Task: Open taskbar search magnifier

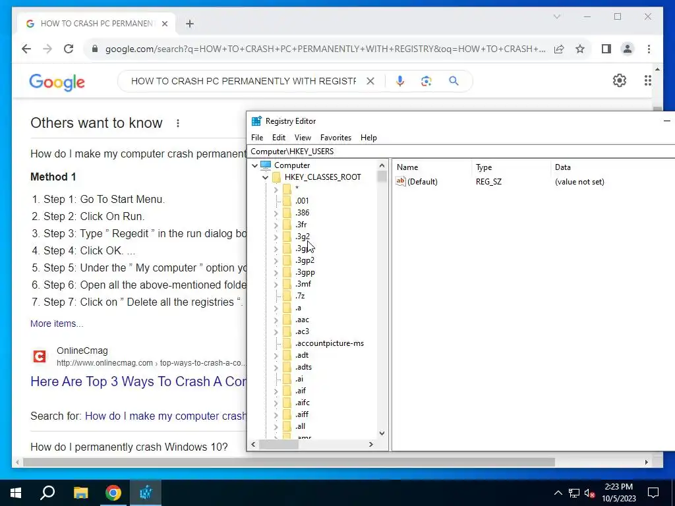Action: (x=47, y=493)
